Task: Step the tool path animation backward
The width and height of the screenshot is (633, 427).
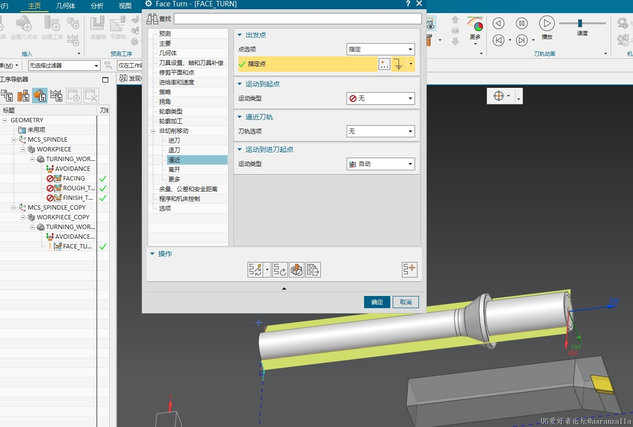Action: click(499, 23)
